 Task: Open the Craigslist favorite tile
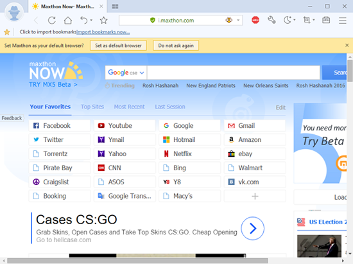(x=60, y=182)
